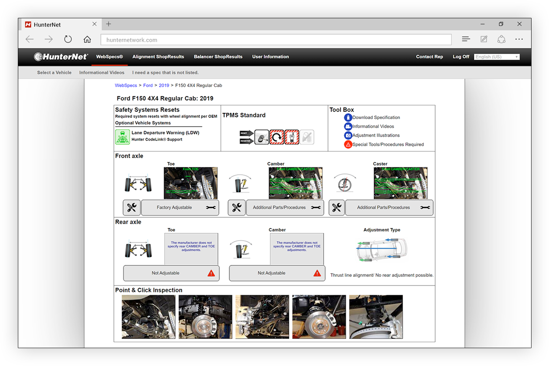The image size is (549, 366).
Task: Click the TPMS reset/register arrows icon
Action: [x=247, y=137]
